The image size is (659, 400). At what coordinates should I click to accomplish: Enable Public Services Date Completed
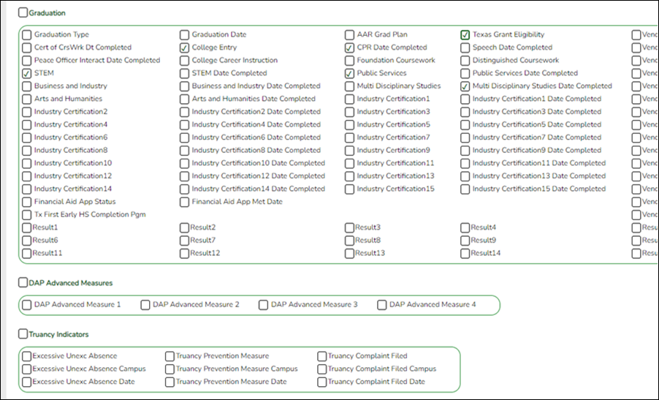465,74
